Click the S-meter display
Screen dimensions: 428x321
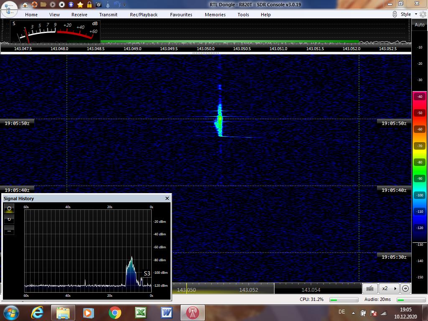pyautogui.click(x=56, y=31)
